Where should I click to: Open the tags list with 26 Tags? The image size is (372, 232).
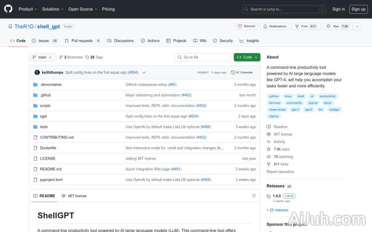point(94,57)
